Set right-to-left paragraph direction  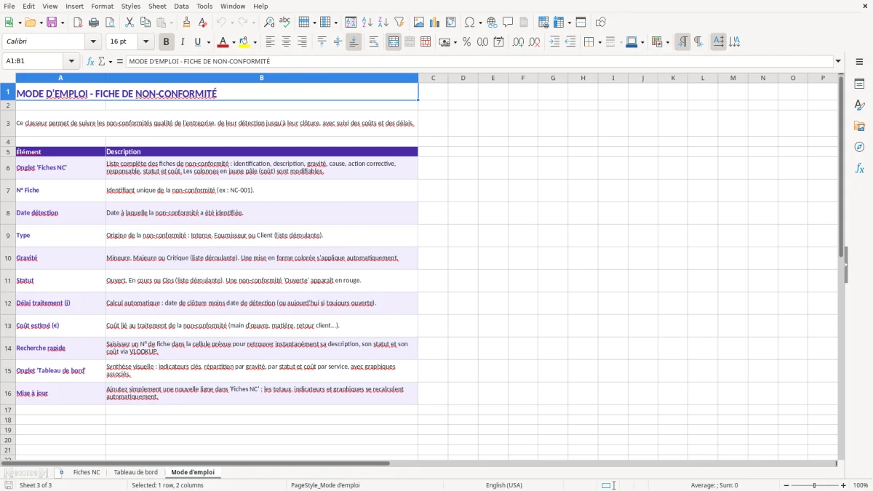698,42
